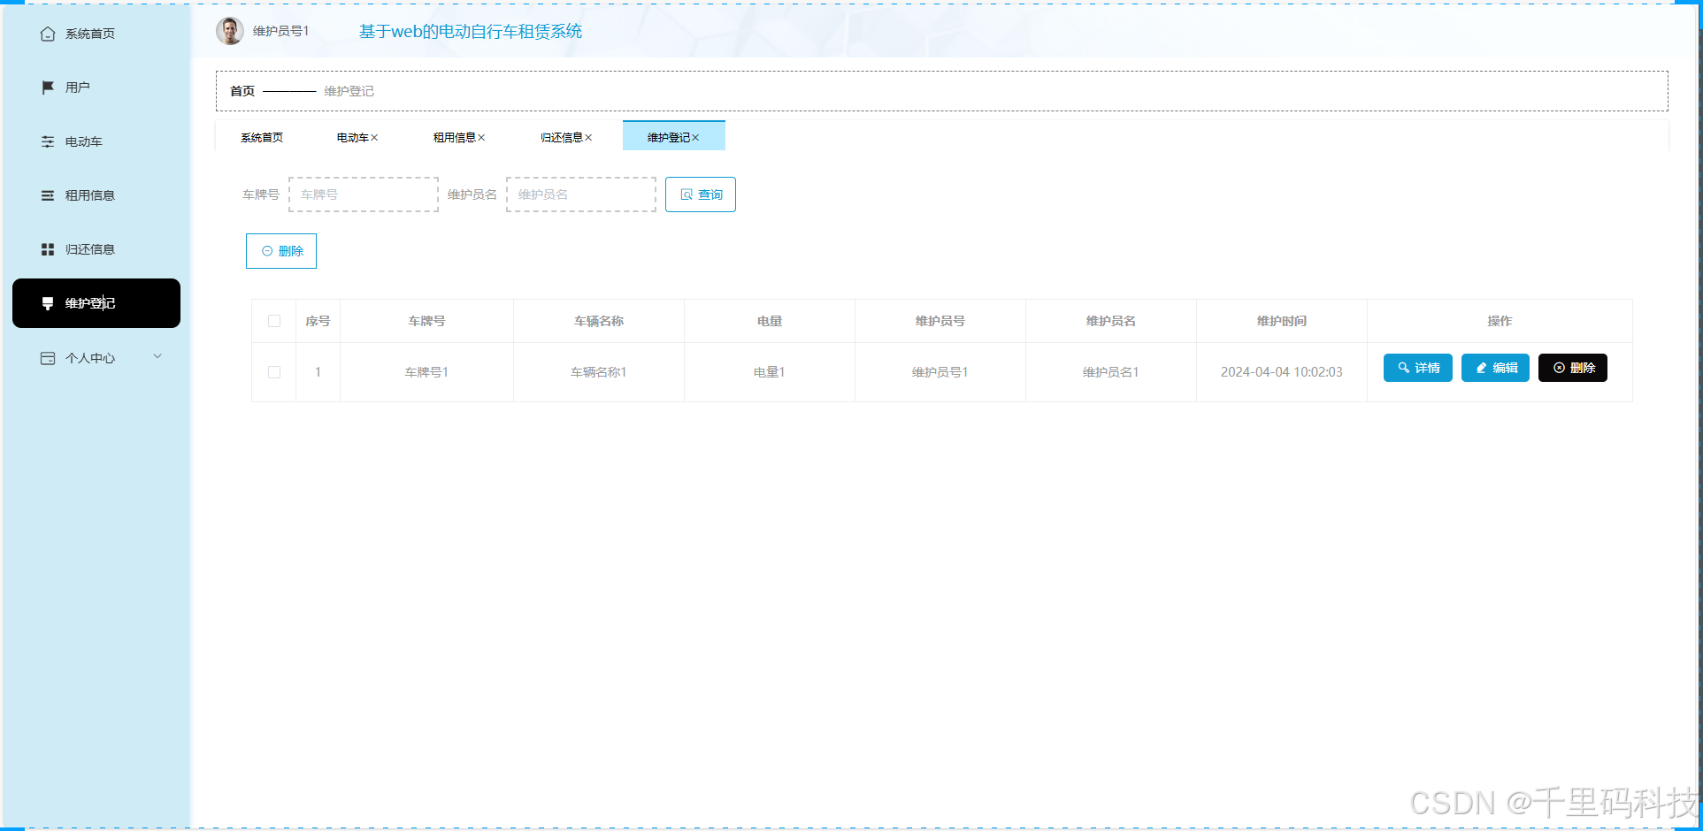Focus the 维护员名 search input field
The image size is (1703, 831).
click(581, 194)
